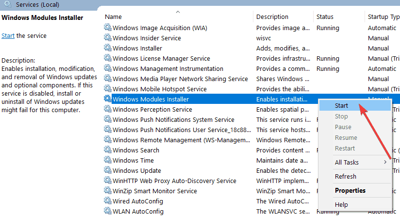400x217 pixels.
Task: Select the Windows Insider Service name
Action: (147, 38)
